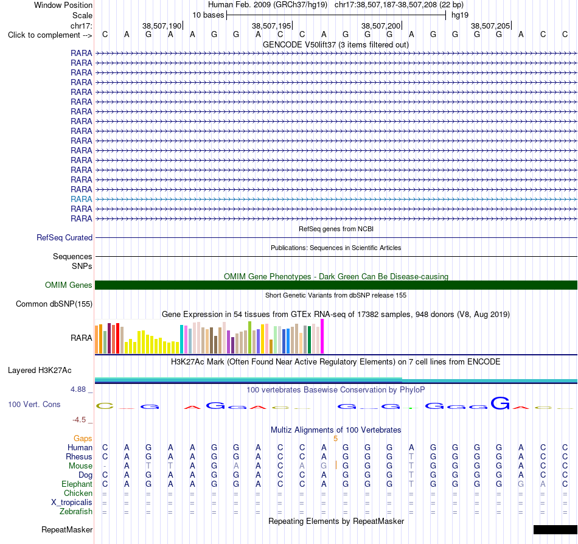Click the orange 'Gaps' row label
This screenshot has width=578, height=544.
click(x=83, y=438)
